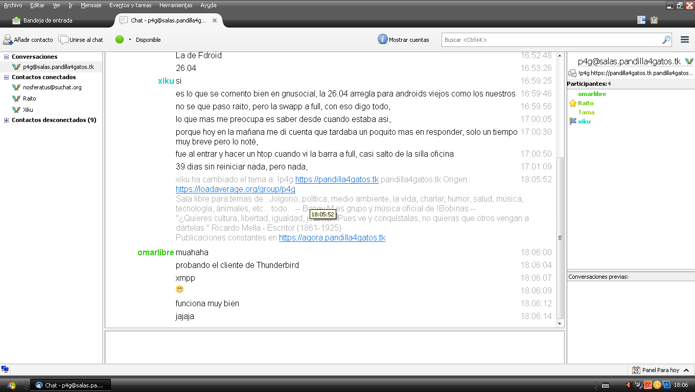Click the on-screen keyboard tray icon
Viewport: 695px width, 392px height.
point(605,385)
